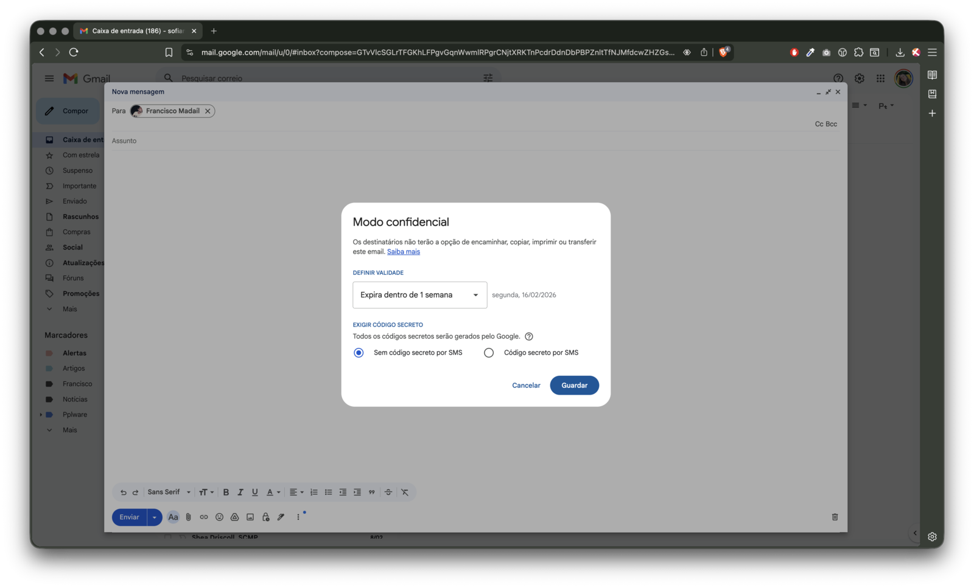Select 'Sem código secreto por SMS' option

(x=359, y=353)
